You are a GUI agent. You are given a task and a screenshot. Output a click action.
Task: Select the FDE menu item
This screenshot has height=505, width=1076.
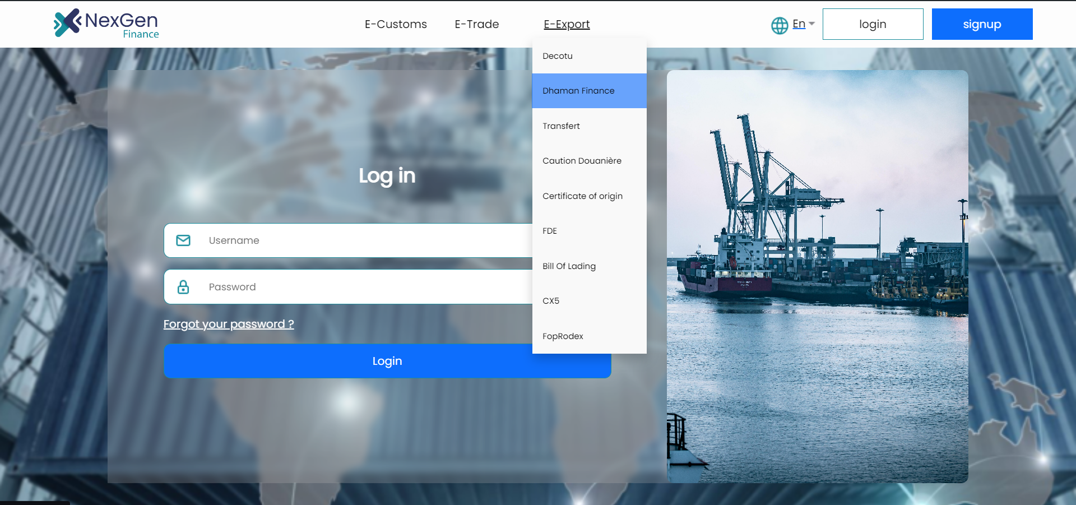pyautogui.click(x=550, y=231)
